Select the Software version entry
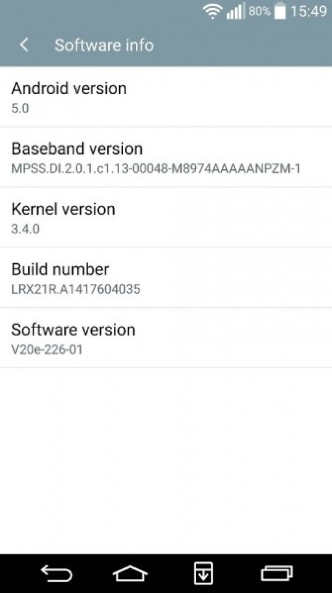This screenshot has width=332, height=593. [166, 338]
